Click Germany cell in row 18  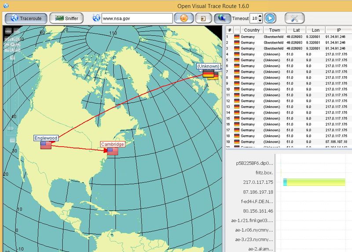[x=248, y=136]
